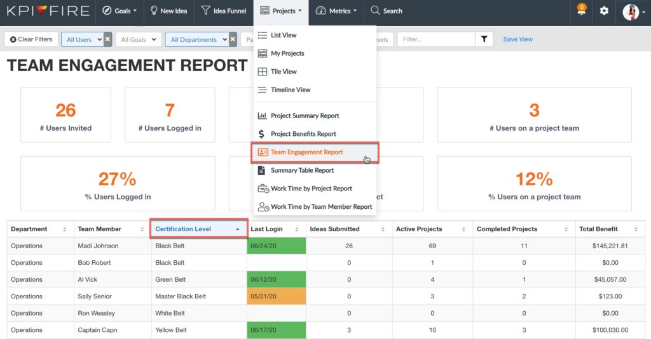Open the Metrics dropdown
This screenshot has height=339, width=651.
click(336, 11)
